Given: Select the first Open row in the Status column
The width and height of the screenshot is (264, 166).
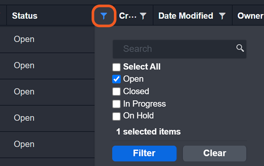Looking at the screenshot, I should click(24, 39).
